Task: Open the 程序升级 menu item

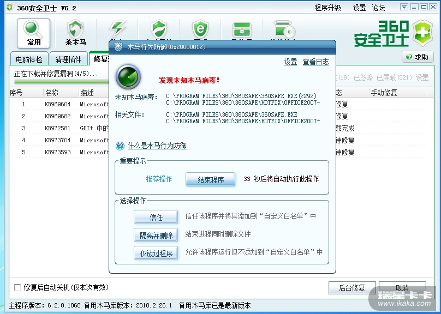Action: click(327, 8)
